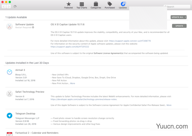Click 'Installed Jul 18, 2016' text
This screenshot has height=136, width=192.
[x=25, y=80]
